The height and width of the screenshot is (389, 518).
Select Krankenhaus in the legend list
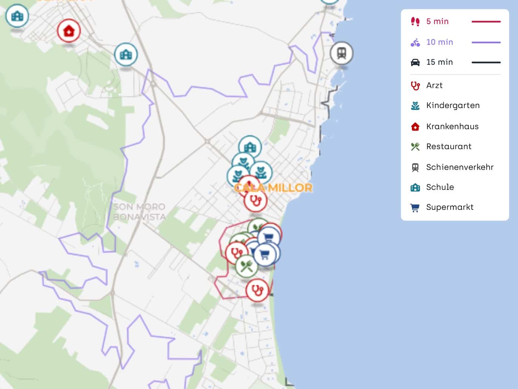(452, 127)
